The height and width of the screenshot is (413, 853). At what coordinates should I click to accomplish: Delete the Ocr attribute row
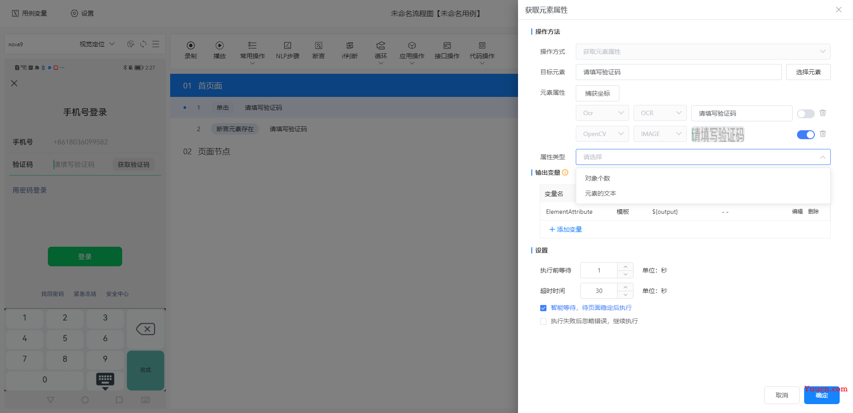coord(823,113)
